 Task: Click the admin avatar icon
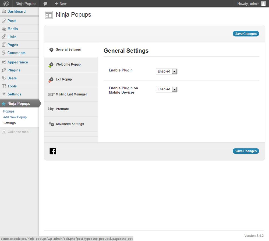(263, 3)
